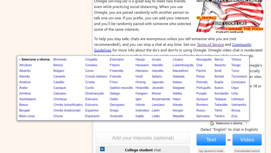Click the play icon beside College student chat

coord(102,149)
